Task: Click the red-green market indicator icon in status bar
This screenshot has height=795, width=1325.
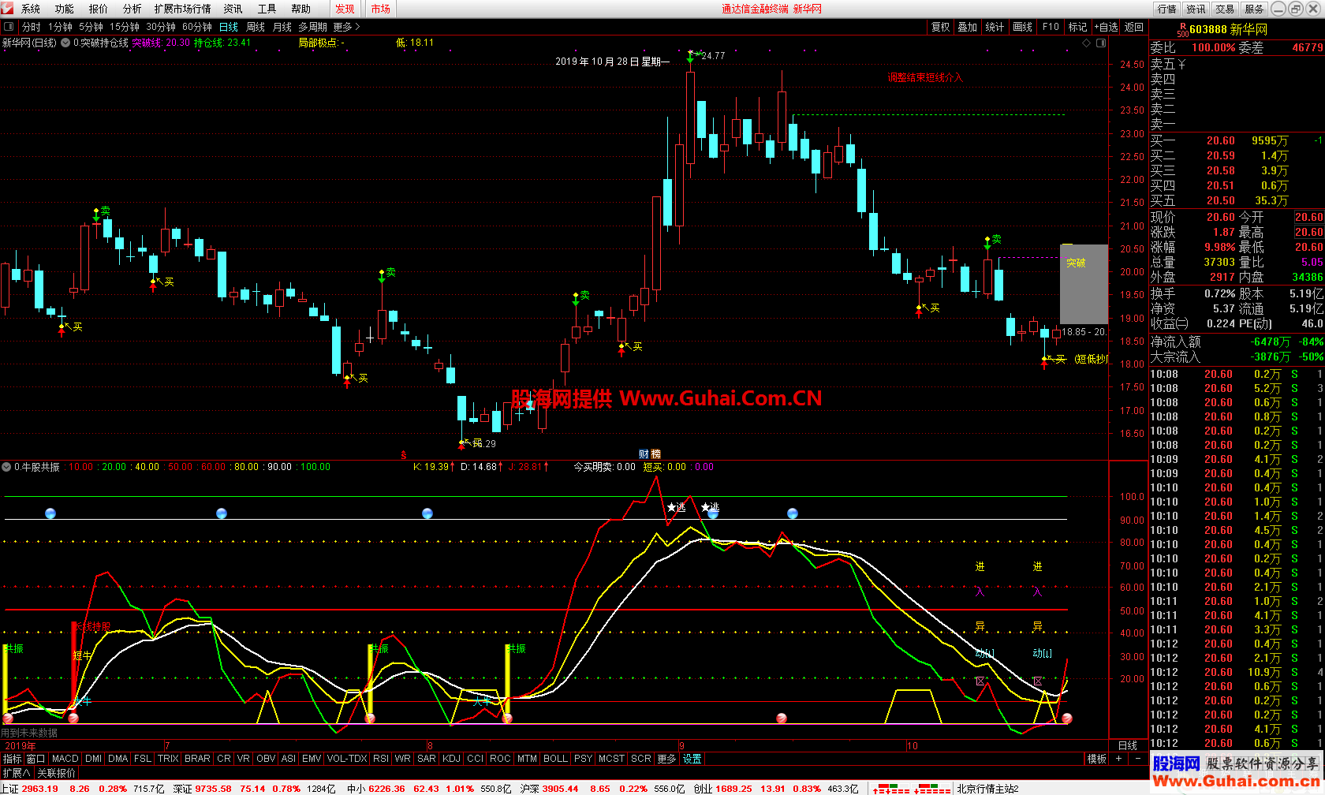Action: [911, 788]
